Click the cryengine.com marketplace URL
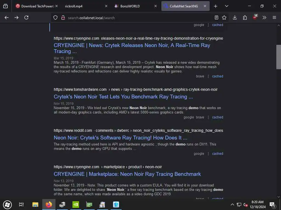Viewport: 281px width, 210px height. [108, 167]
